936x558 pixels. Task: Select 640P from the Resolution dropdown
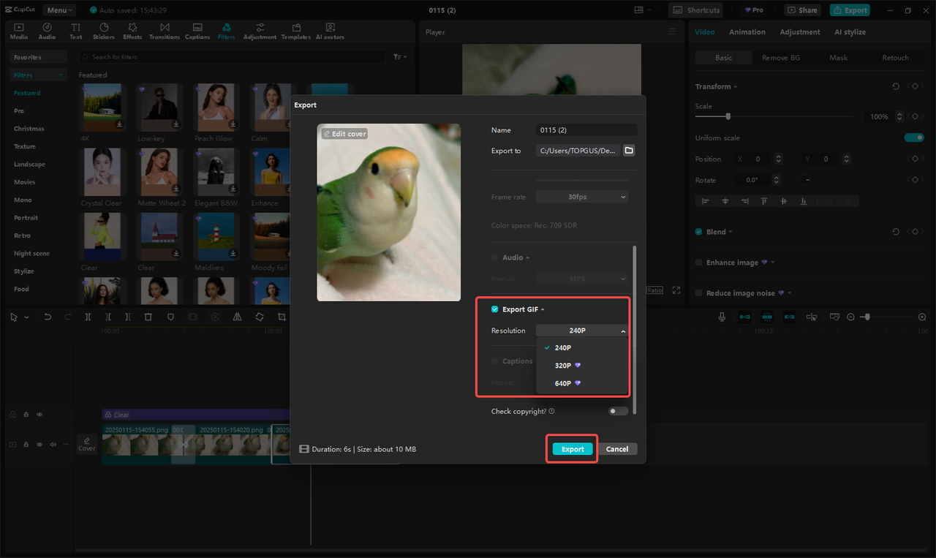point(563,382)
